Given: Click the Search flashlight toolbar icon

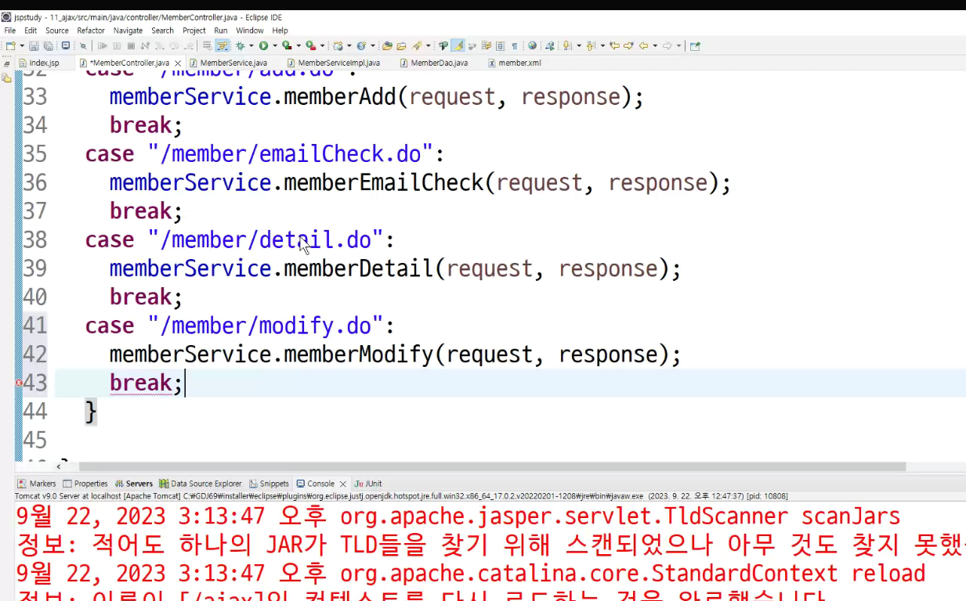Looking at the screenshot, I should (x=417, y=46).
